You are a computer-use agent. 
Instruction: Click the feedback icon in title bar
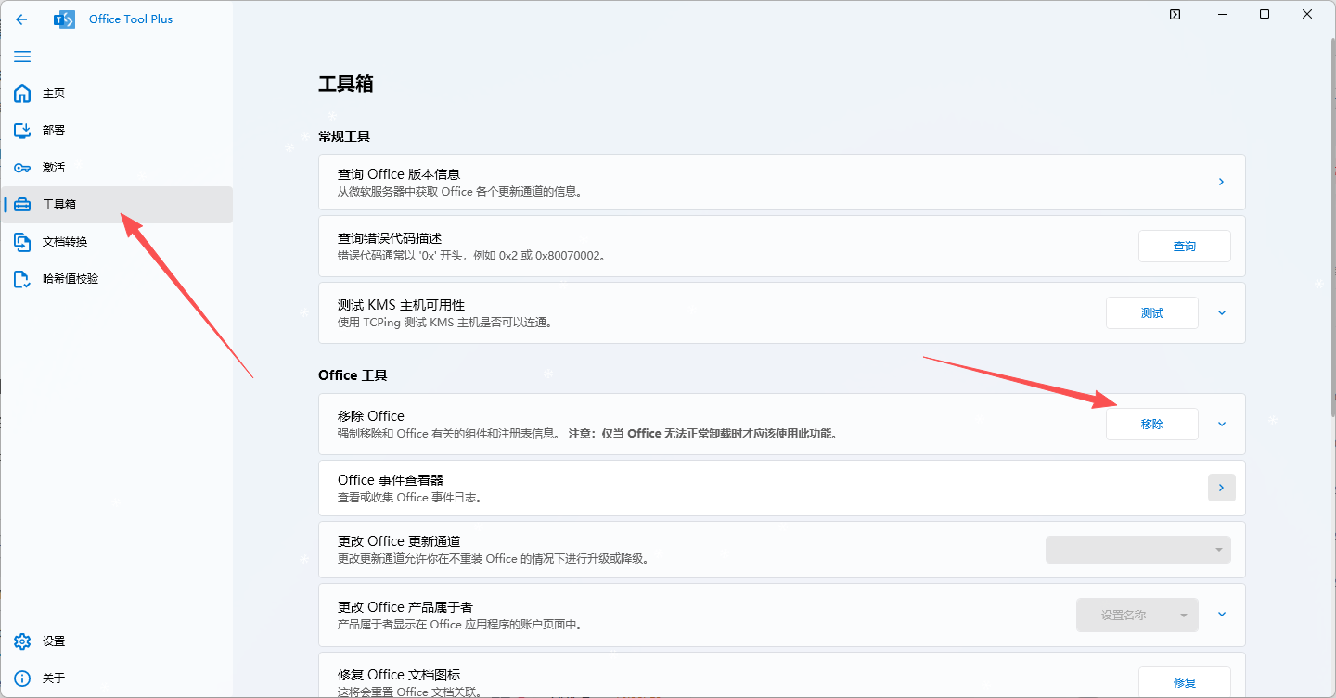[x=1175, y=14]
